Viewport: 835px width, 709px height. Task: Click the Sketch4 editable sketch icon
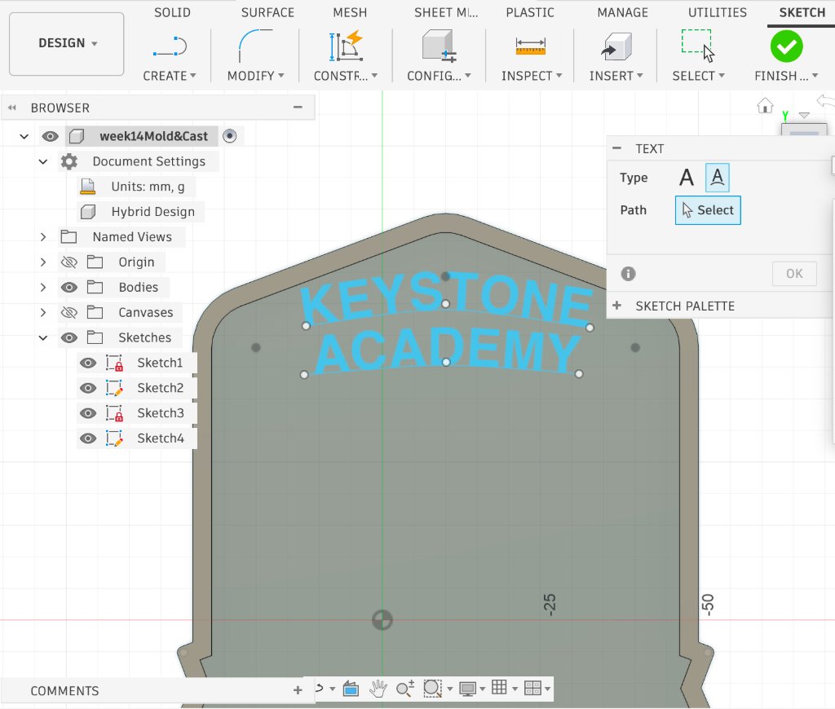coord(114,438)
